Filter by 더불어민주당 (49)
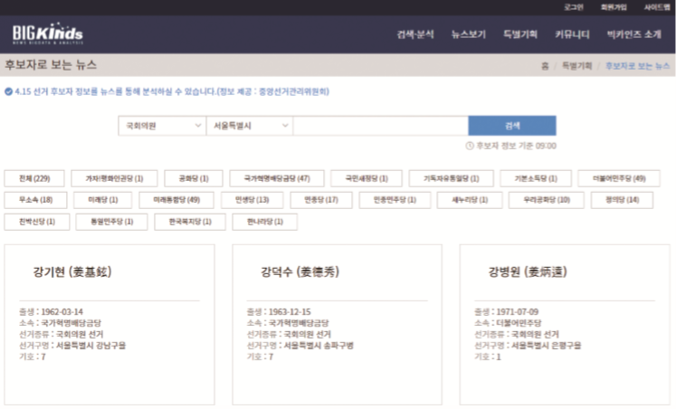Screen dimensions: 676x409 [x=619, y=178]
